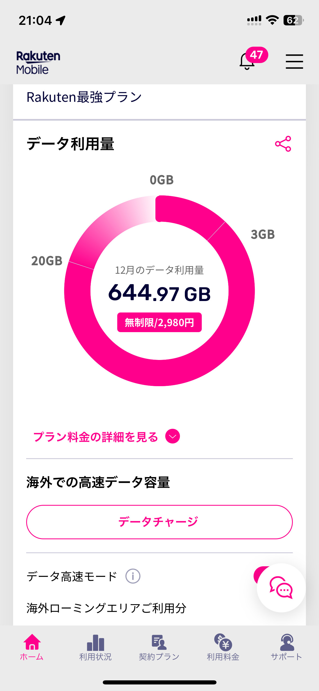This screenshot has height=691, width=319.
Task: Tap the 644.97 GB usage figure
Action: click(159, 293)
